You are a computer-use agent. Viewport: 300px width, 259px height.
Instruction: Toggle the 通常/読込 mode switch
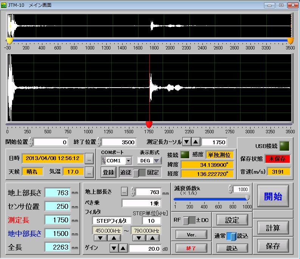(232, 236)
